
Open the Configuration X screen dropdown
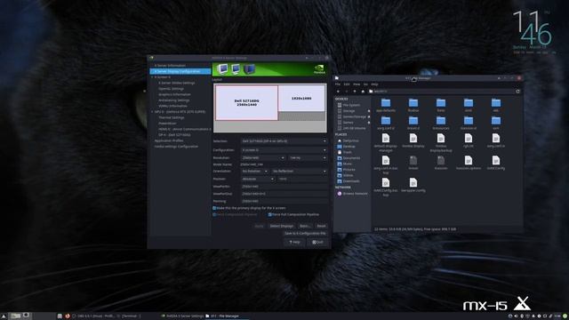[284, 150]
